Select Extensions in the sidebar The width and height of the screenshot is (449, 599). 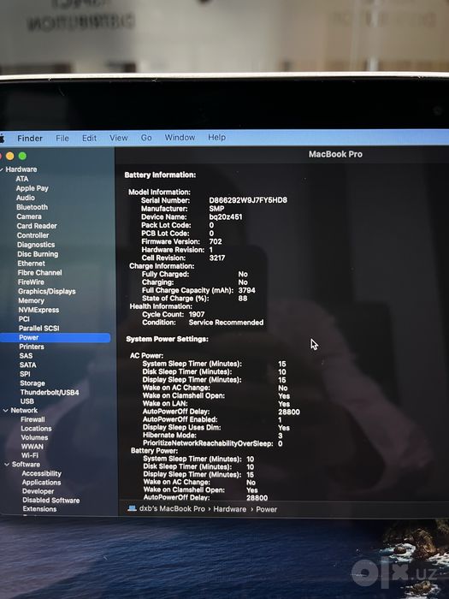(39, 509)
